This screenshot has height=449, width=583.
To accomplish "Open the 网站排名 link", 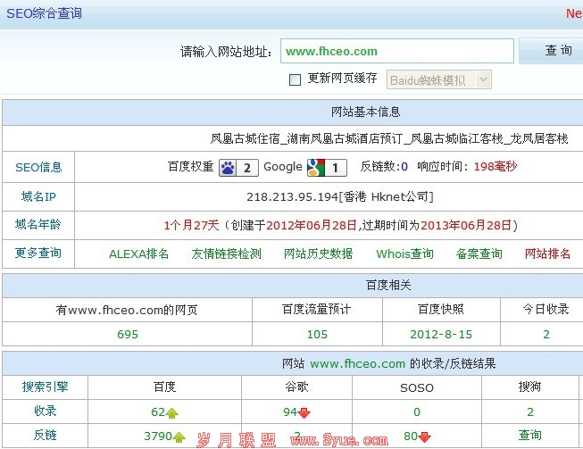I will (547, 254).
